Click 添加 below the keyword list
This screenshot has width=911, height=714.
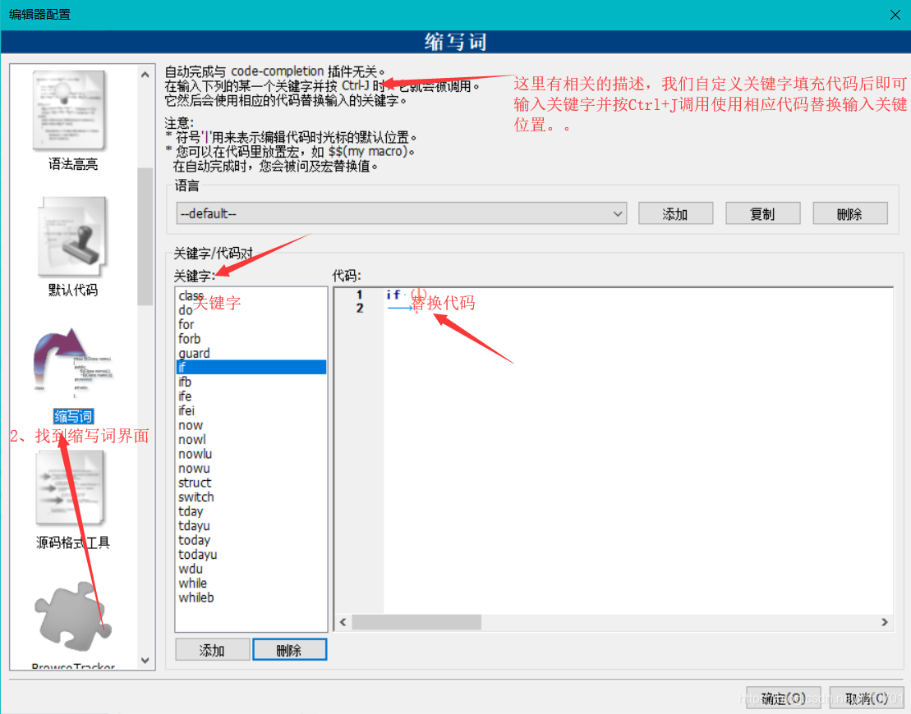tap(212, 649)
